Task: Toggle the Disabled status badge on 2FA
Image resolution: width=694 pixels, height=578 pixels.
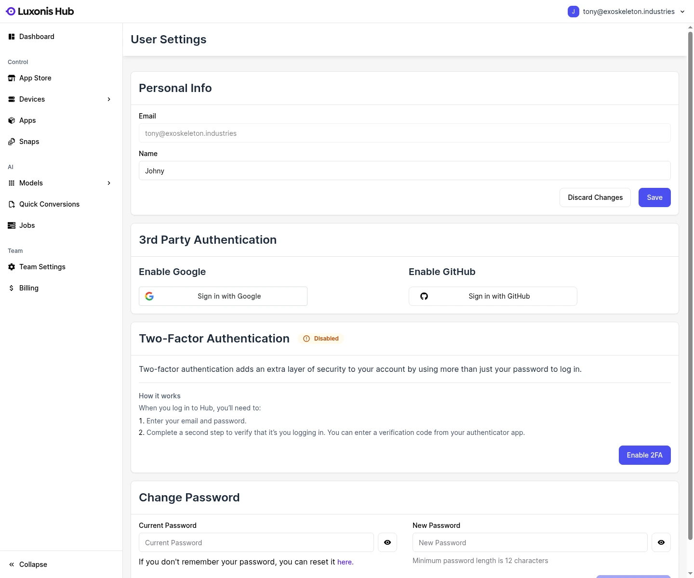Action: [320, 338]
